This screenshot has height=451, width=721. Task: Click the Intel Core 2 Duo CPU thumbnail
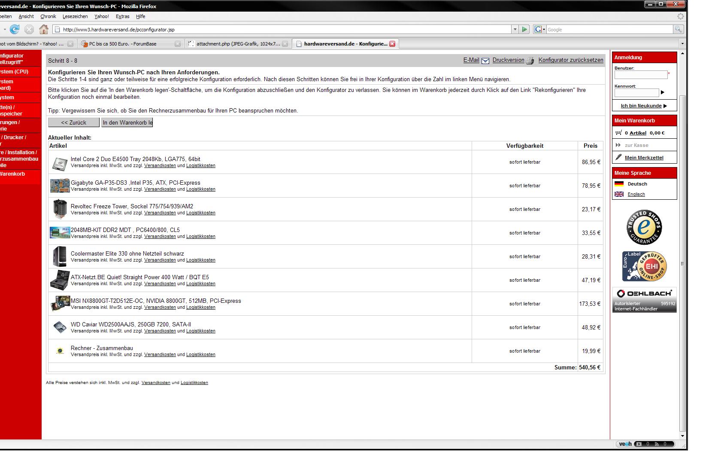(x=60, y=163)
